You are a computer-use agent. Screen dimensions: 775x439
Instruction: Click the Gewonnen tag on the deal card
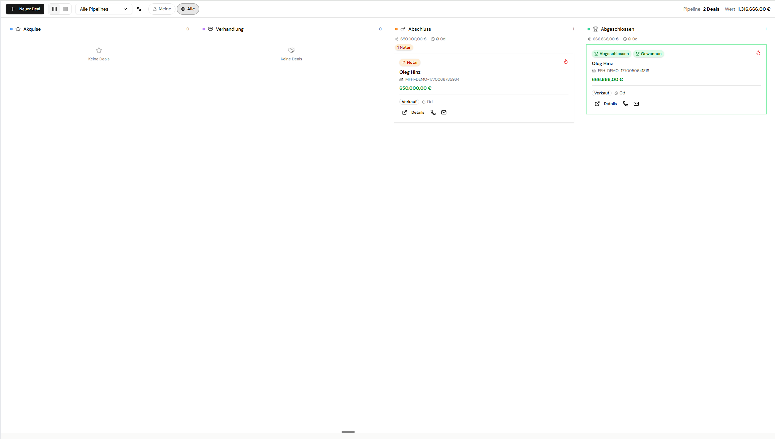pyautogui.click(x=649, y=54)
